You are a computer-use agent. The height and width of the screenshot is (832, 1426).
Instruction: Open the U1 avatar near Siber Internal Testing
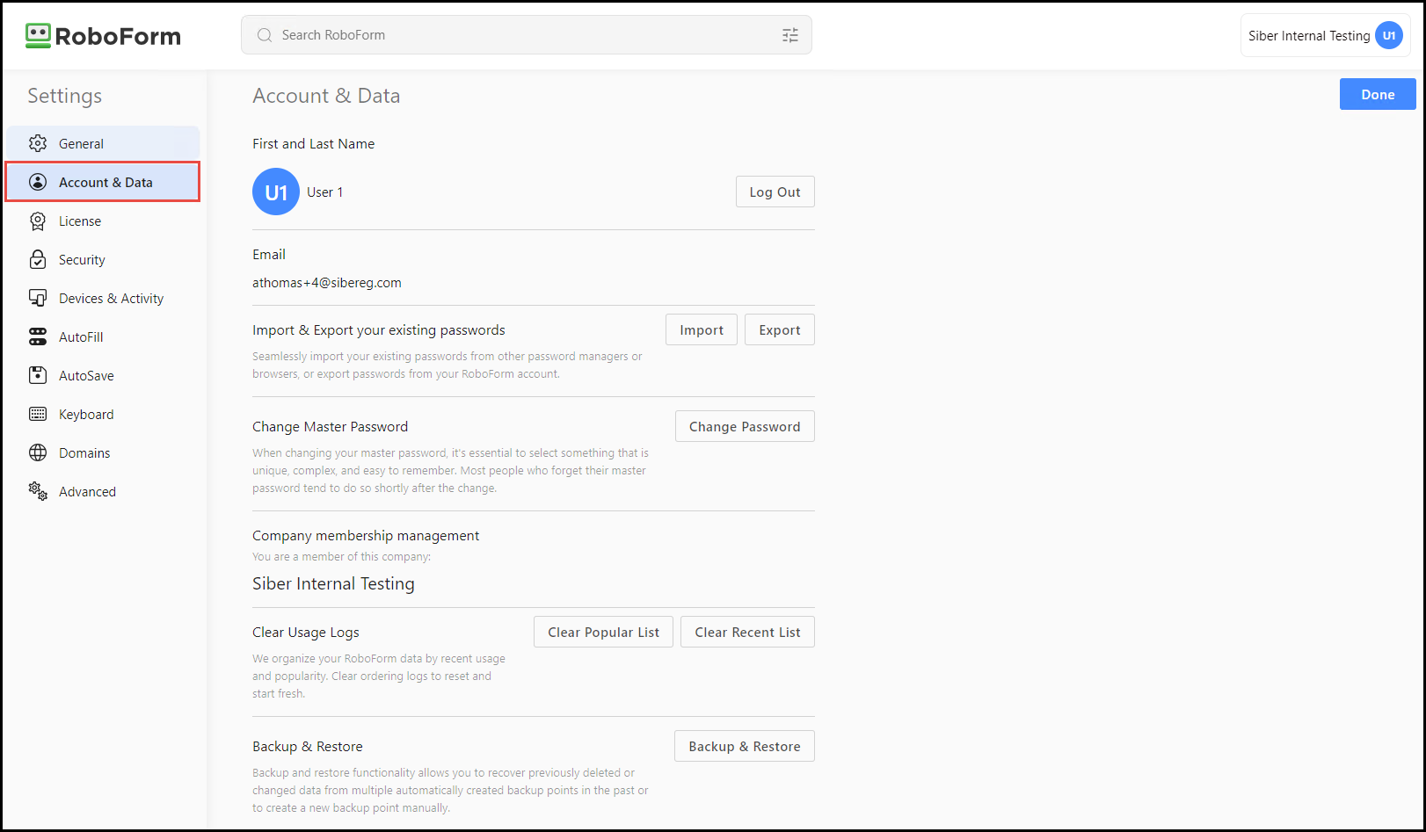point(1389,35)
